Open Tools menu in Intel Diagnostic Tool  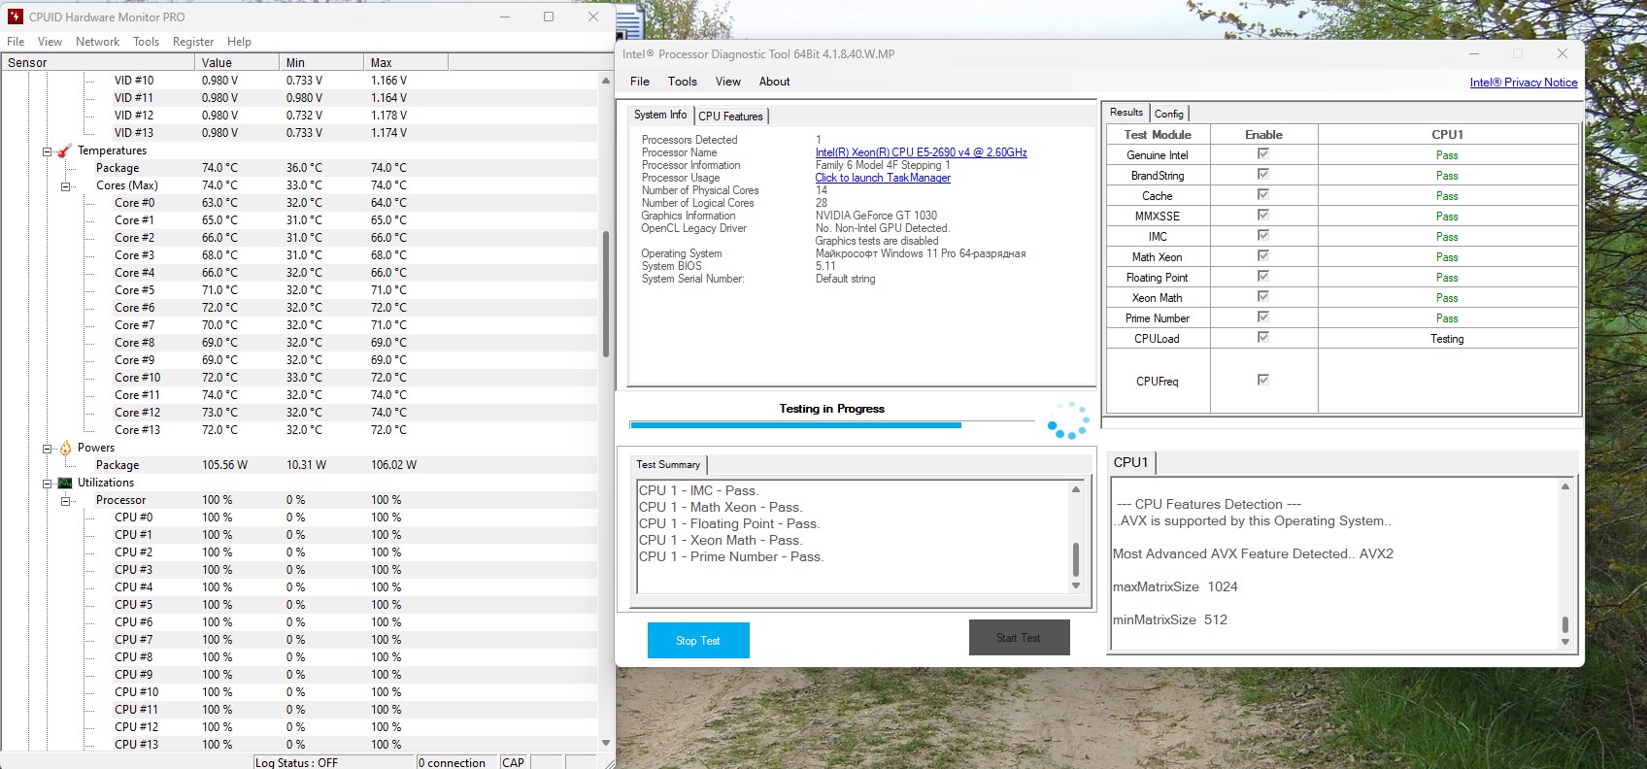(683, 82)
